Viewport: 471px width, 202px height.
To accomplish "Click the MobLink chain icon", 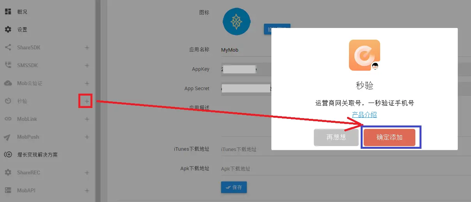I will [x=8, y=119].
